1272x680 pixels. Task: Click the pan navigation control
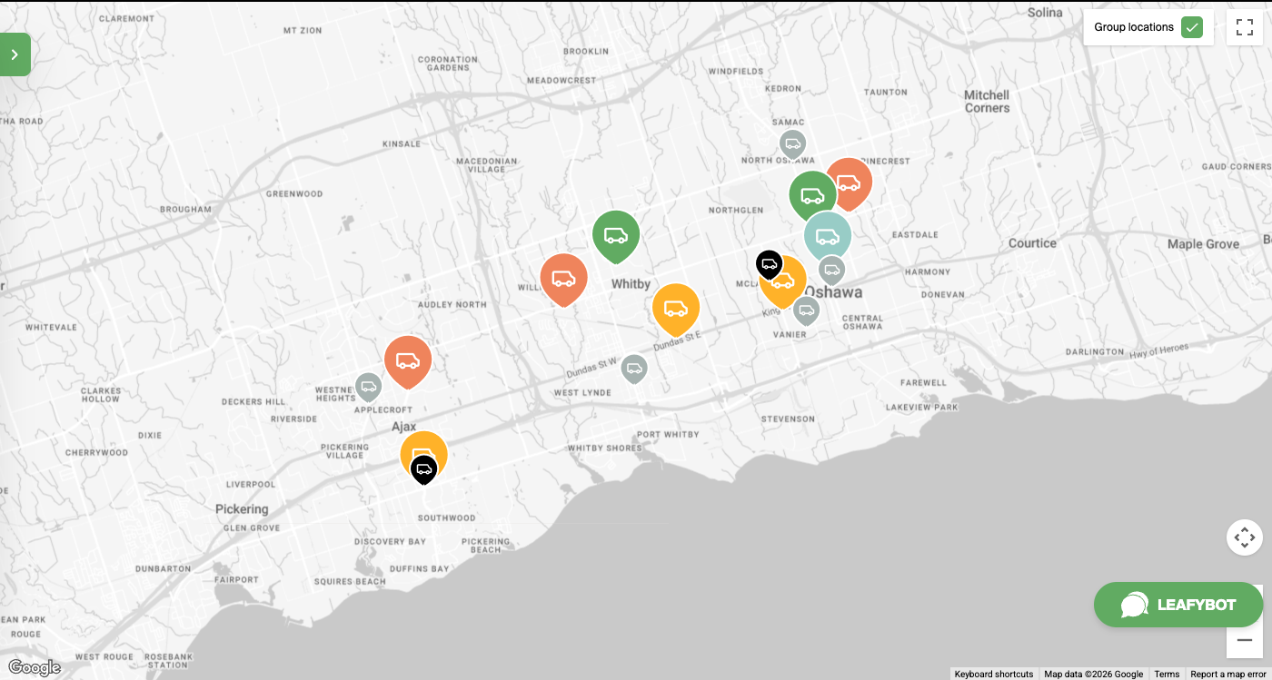(1244, 537)
